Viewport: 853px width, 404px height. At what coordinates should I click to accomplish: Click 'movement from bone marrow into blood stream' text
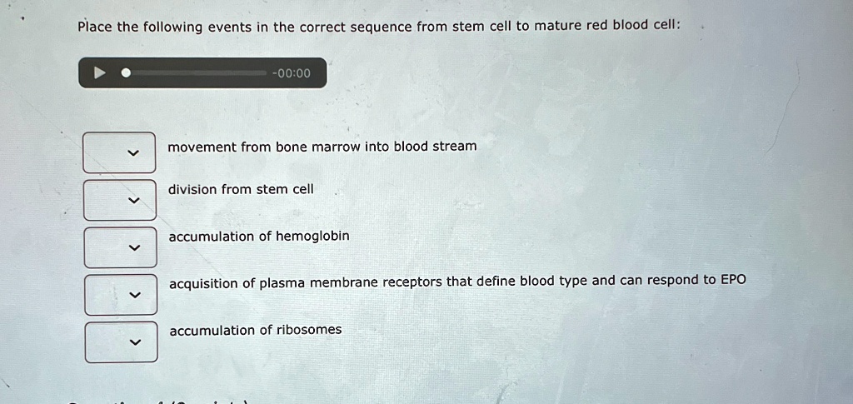tap(322, 147)
